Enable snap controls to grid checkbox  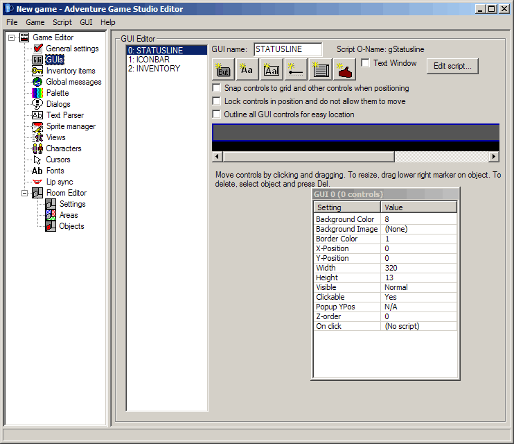point(216,88)
